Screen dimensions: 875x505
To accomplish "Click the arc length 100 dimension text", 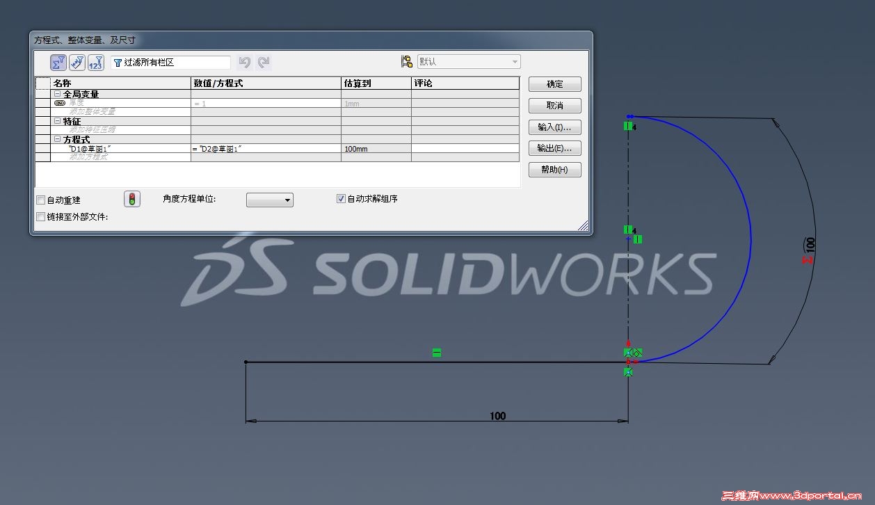I will (810, 245).
